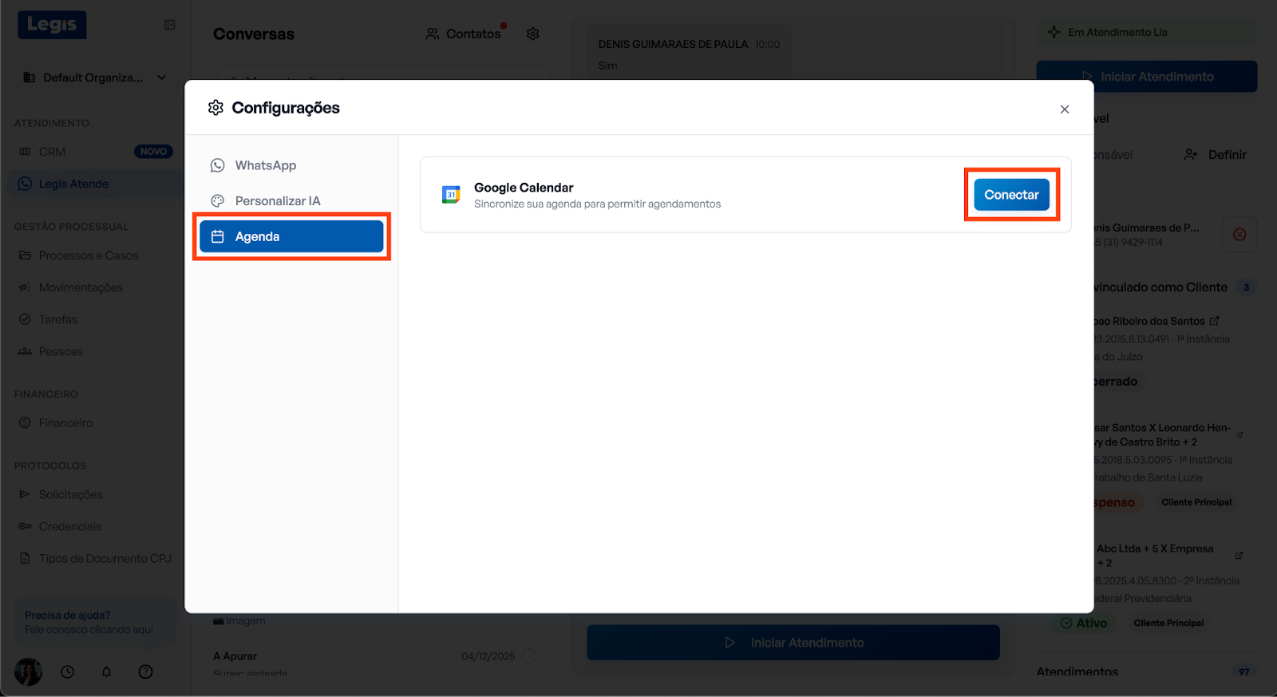1277x697 pixels.
Task: Click the user avatar in sidebar footer
Action: tap(28, 671)
